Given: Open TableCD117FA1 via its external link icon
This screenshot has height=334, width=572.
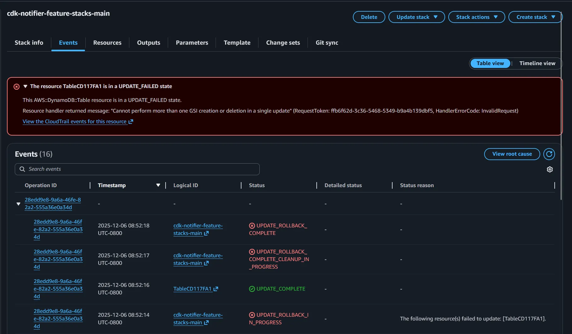Looking at the screenshot, I should [x=215, y=289].
